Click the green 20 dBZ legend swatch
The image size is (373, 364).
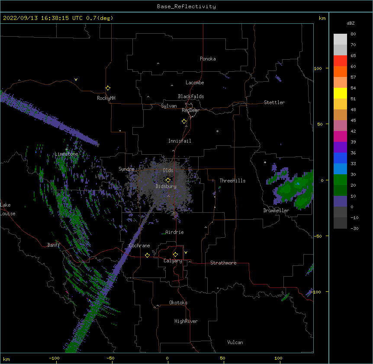click(340, 180)
